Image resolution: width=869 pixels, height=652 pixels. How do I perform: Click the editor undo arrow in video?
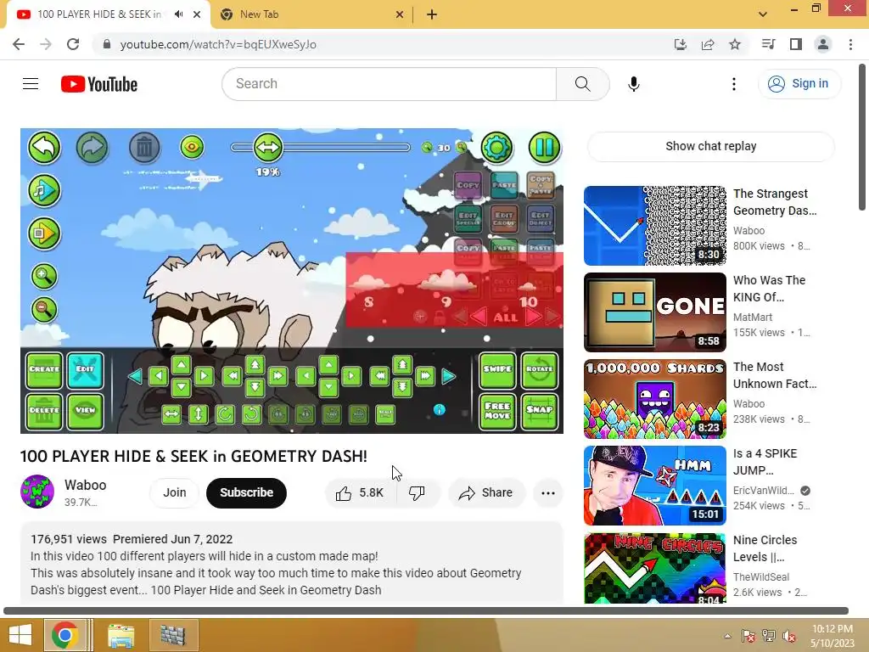pos(44,148)
